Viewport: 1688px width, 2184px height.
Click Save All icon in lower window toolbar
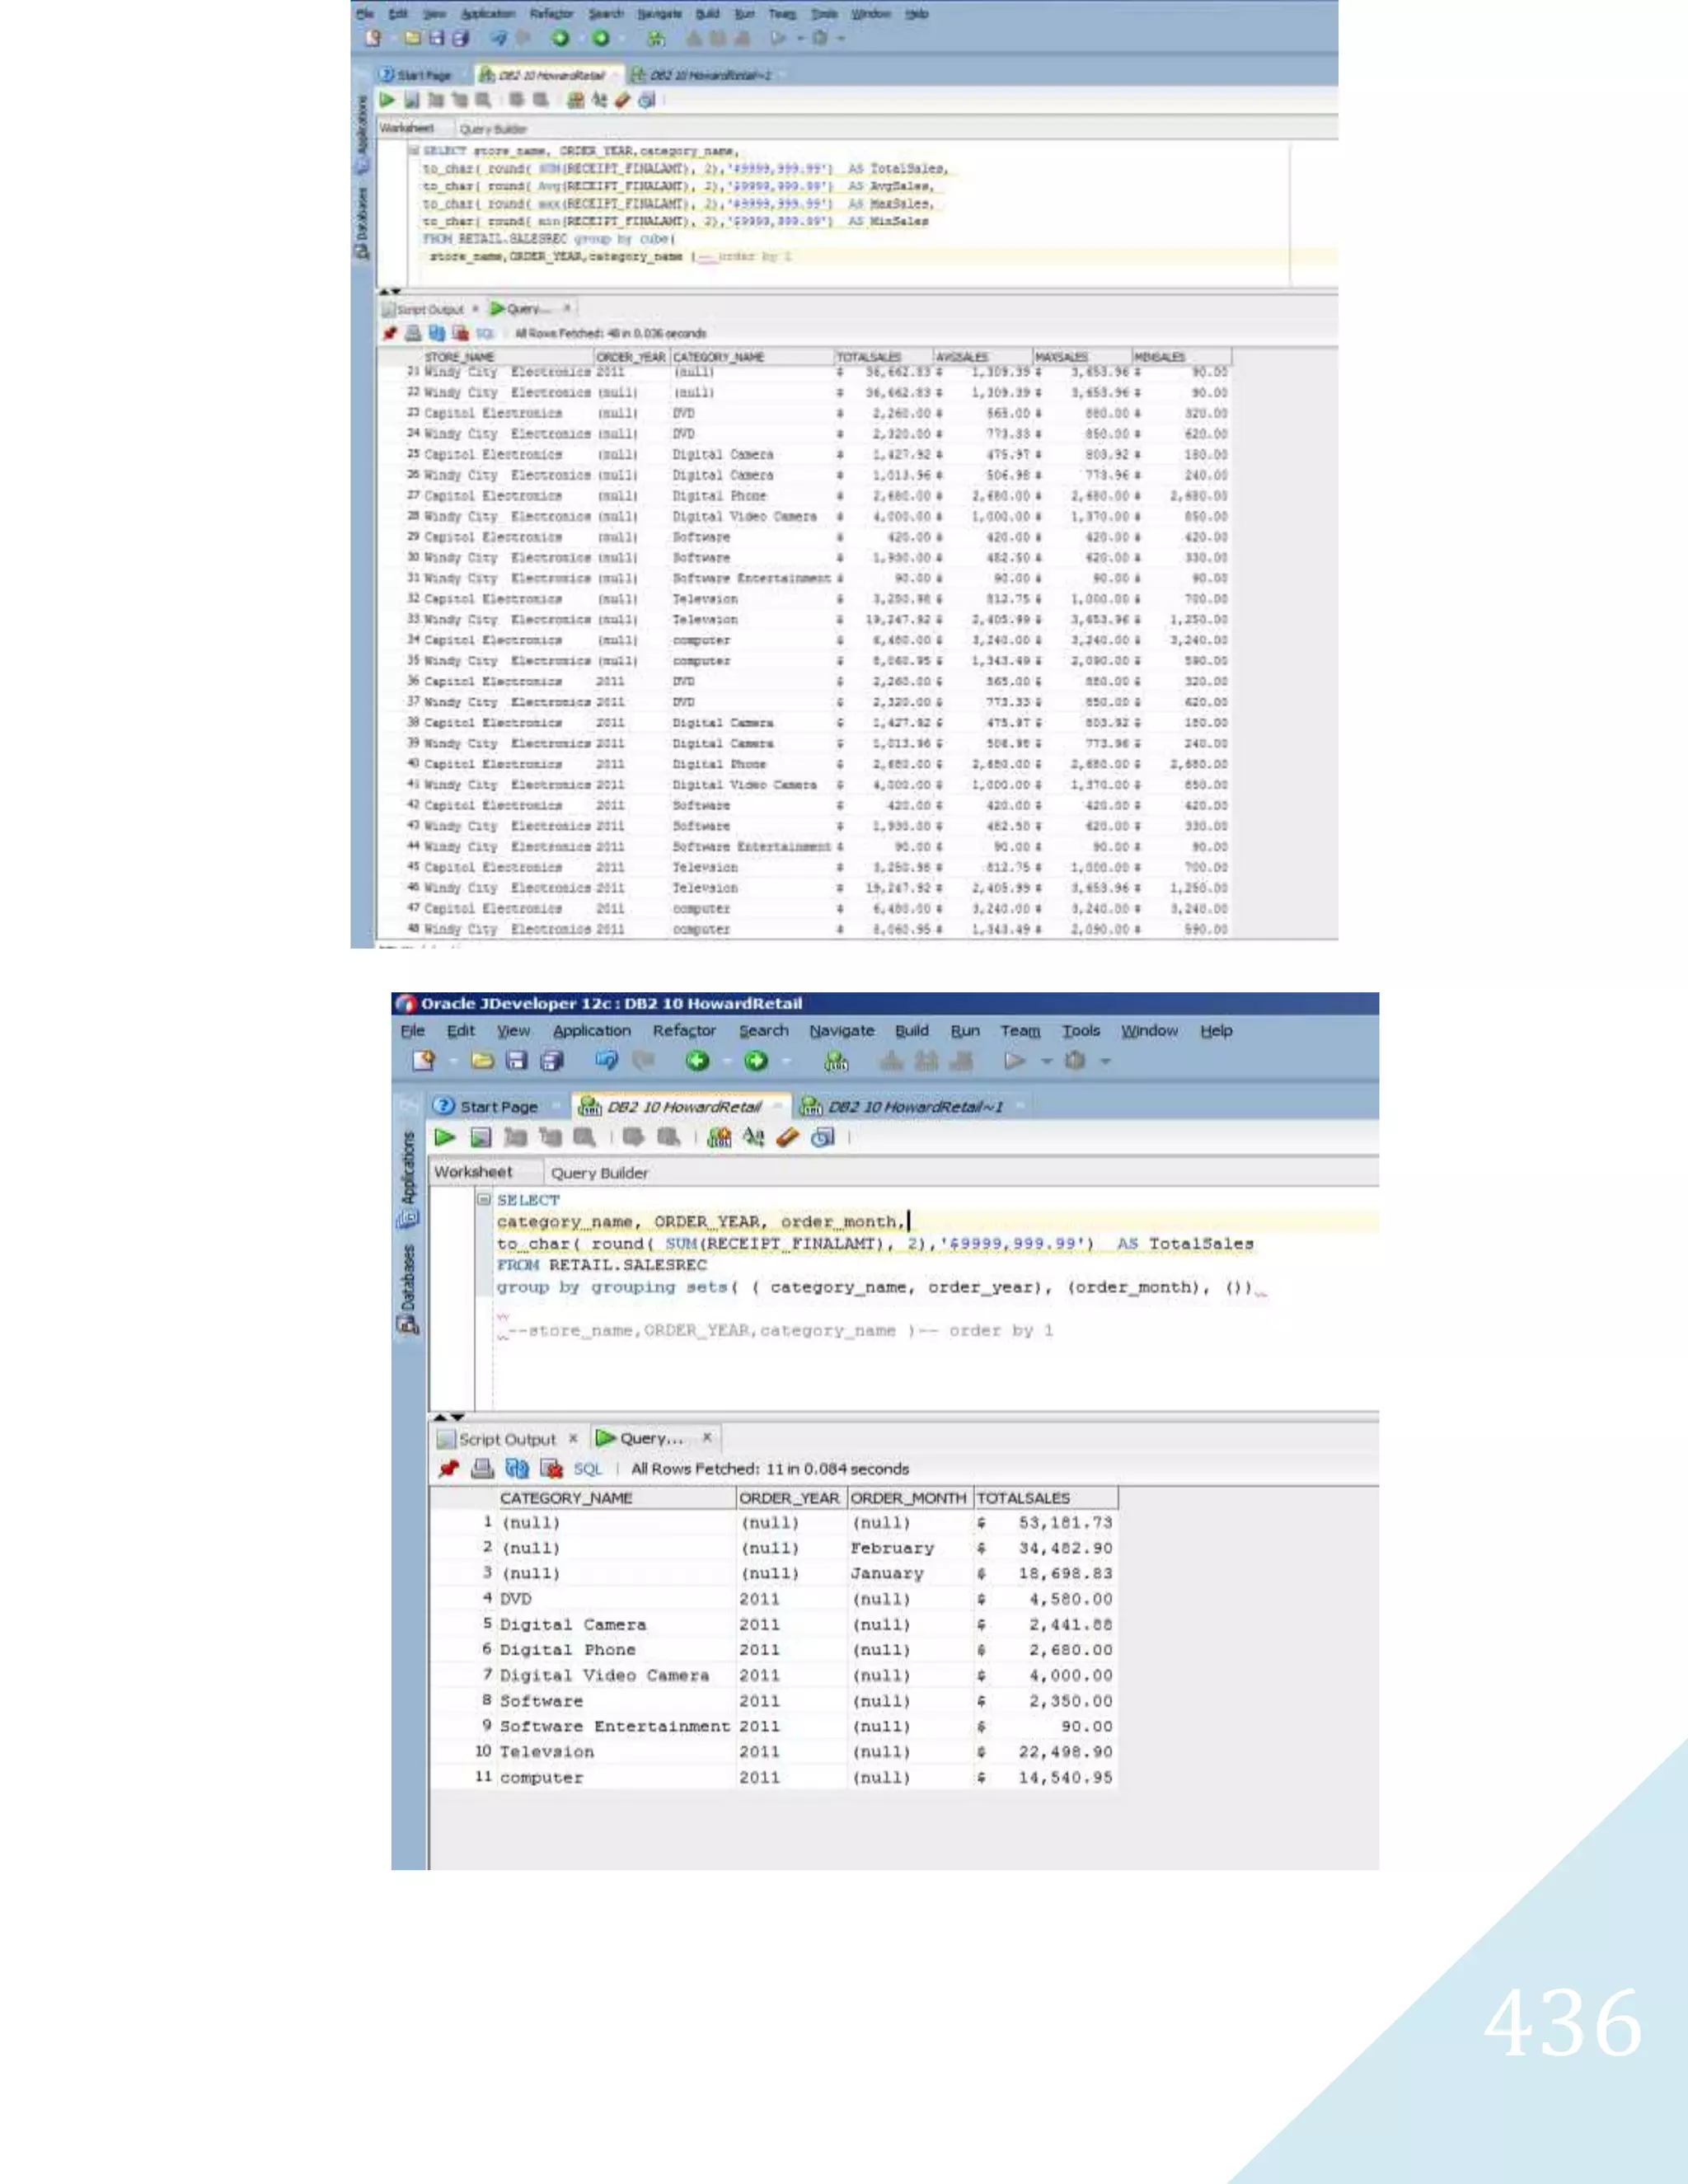[x=551, y=1060]
